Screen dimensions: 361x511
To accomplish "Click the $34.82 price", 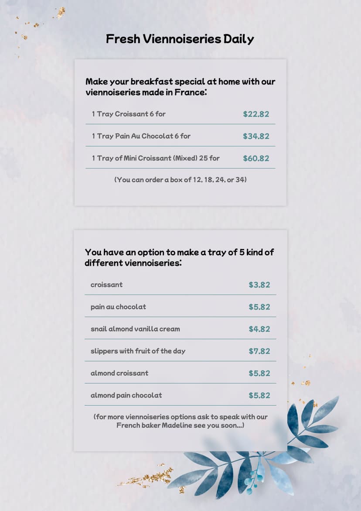I will [256, 136].
